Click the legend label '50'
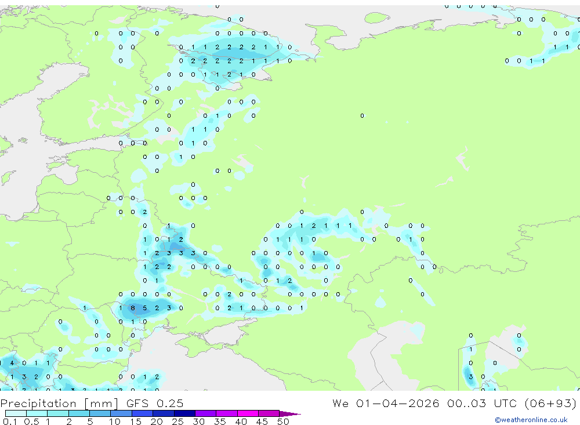 tap(284, 422)
